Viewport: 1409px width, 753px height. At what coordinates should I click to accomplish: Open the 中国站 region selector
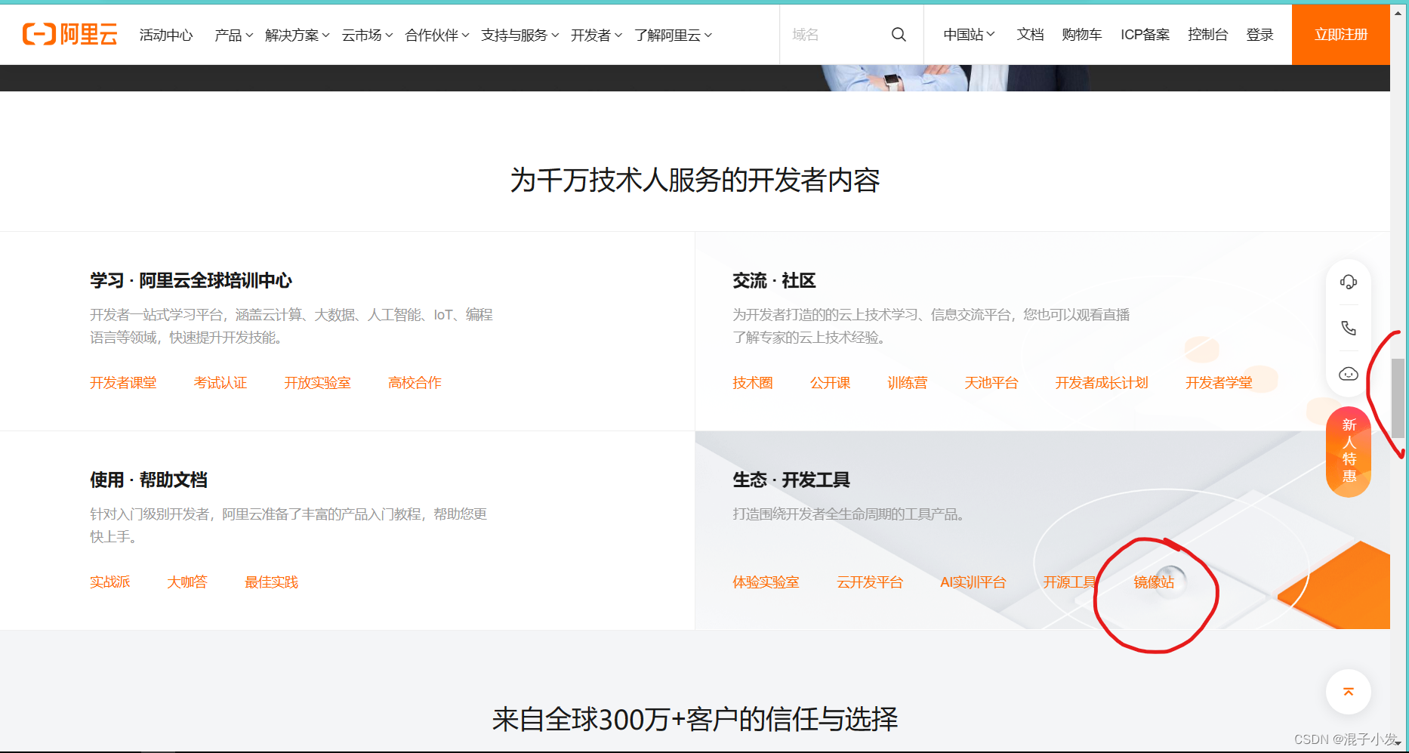(969, 35)
